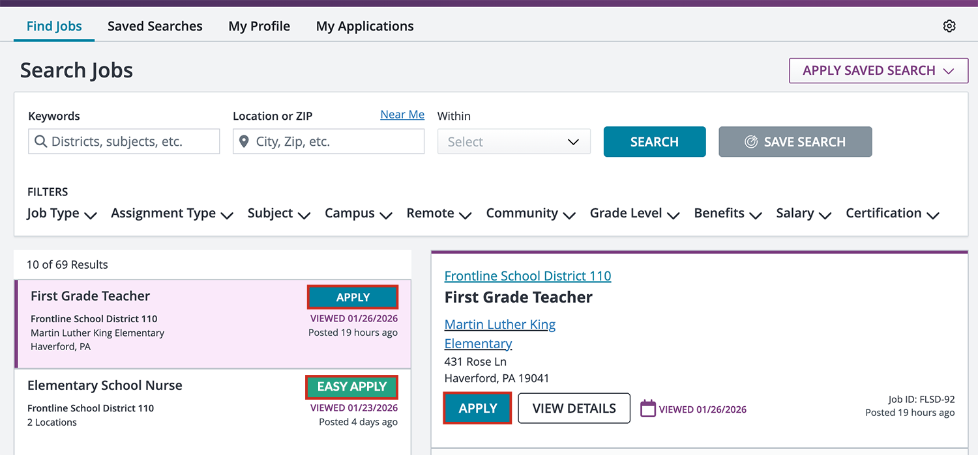The height and width of the screenshot is (455, 978).
Task: Expand the Subject filter
Action: [278, 214]
